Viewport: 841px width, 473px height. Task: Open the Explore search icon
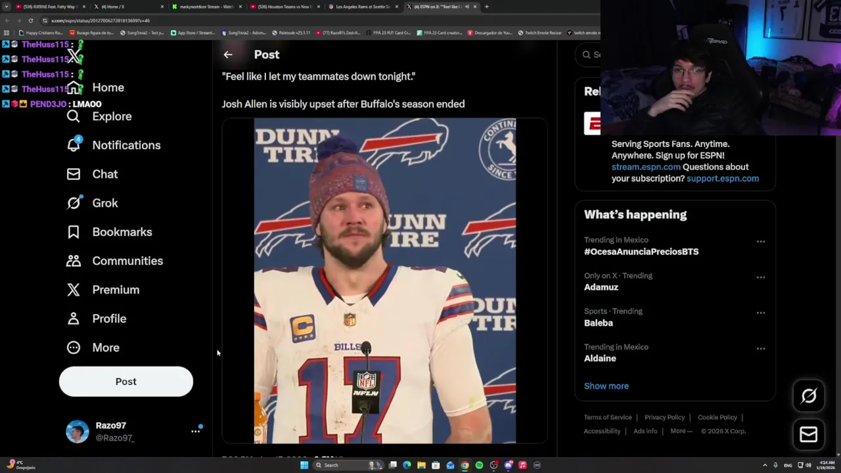click(74, 116)
